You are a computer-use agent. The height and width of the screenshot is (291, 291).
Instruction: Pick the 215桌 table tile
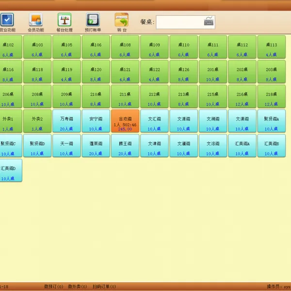click(213, 97)
